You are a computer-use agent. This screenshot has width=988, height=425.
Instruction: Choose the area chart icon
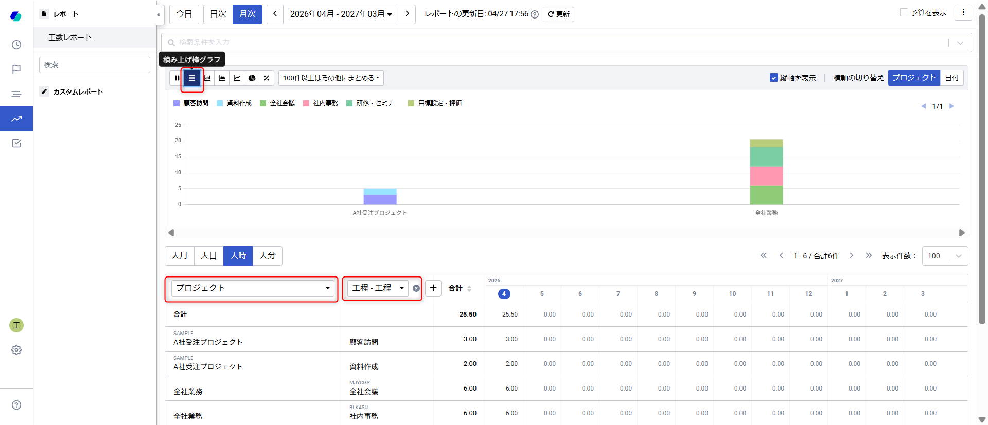click(x=222, y=78)
